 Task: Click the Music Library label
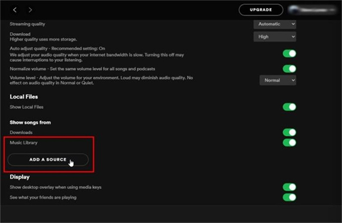(x=24, y=143)
